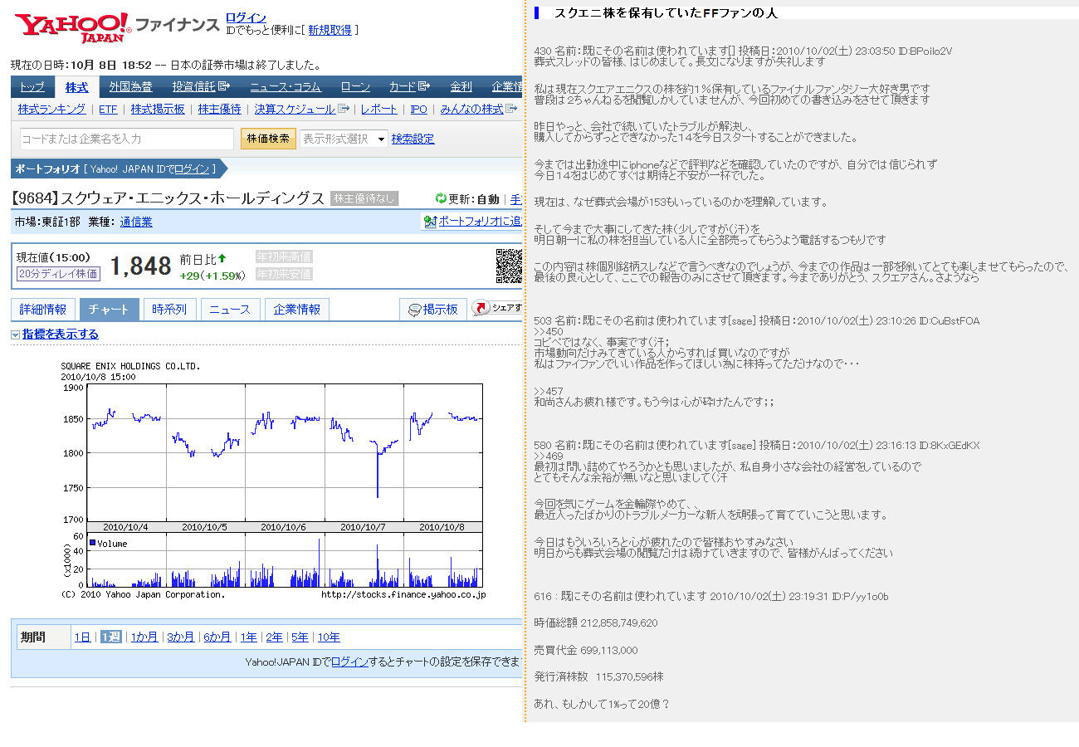Click the ログイン link beside the ファイナンス logo
Image resolution: width=1079 pixels, height=747 pixels.
tap(246, 17)
